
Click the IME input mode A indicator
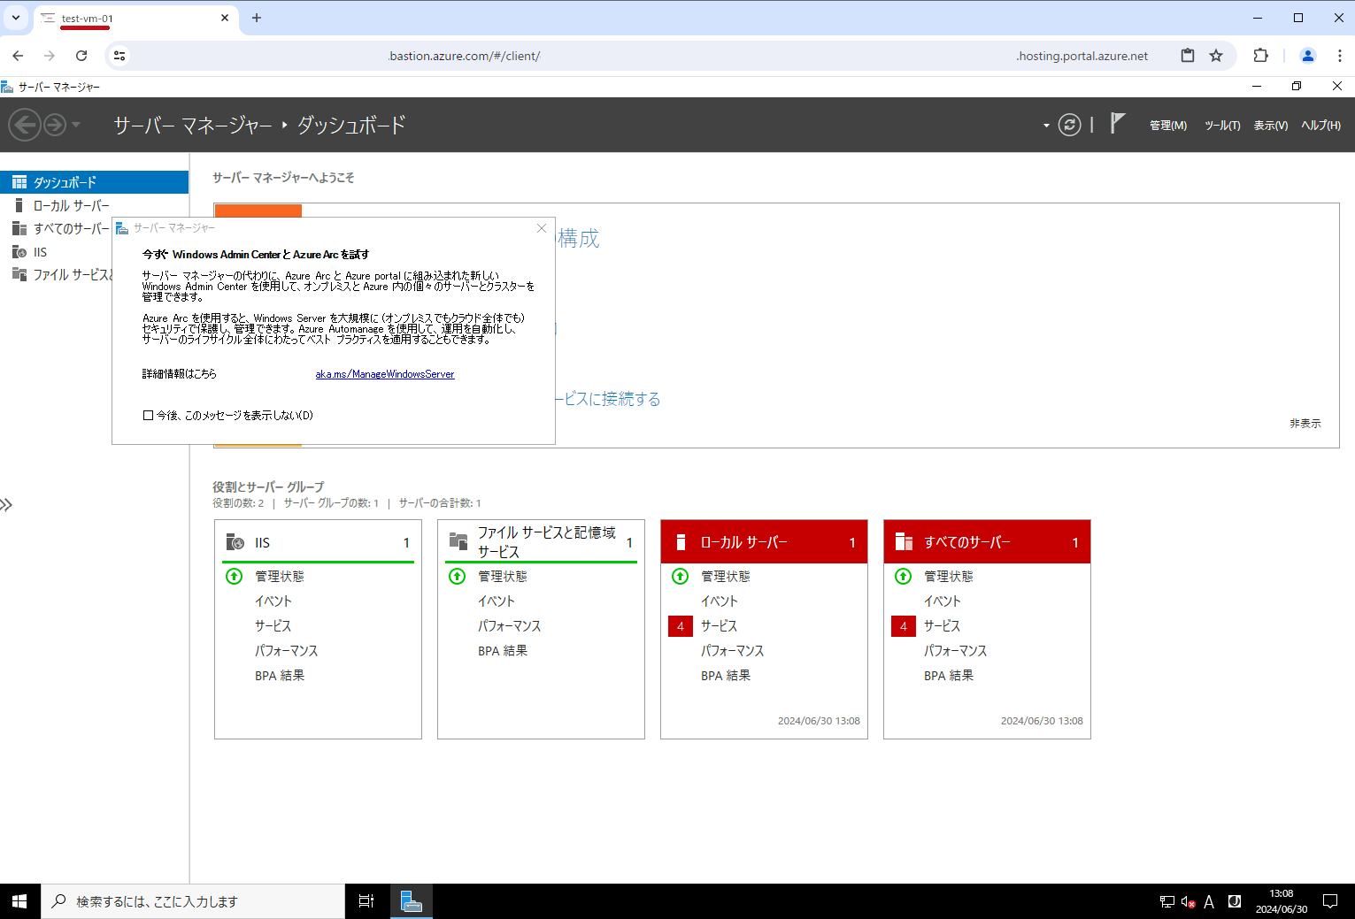click(1209, 902)
